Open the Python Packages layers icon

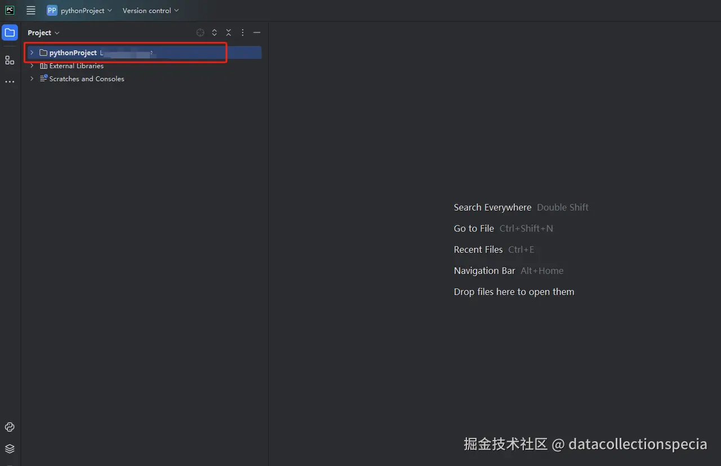click(x=10, y=449)
